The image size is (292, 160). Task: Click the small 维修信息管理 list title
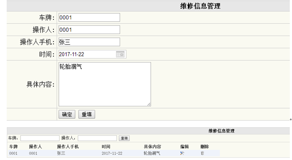click(x=221, y=131)
